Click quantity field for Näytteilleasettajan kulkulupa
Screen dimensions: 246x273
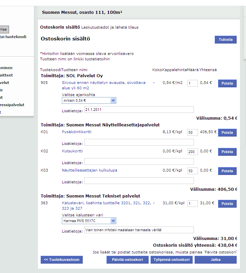point(193,171)
